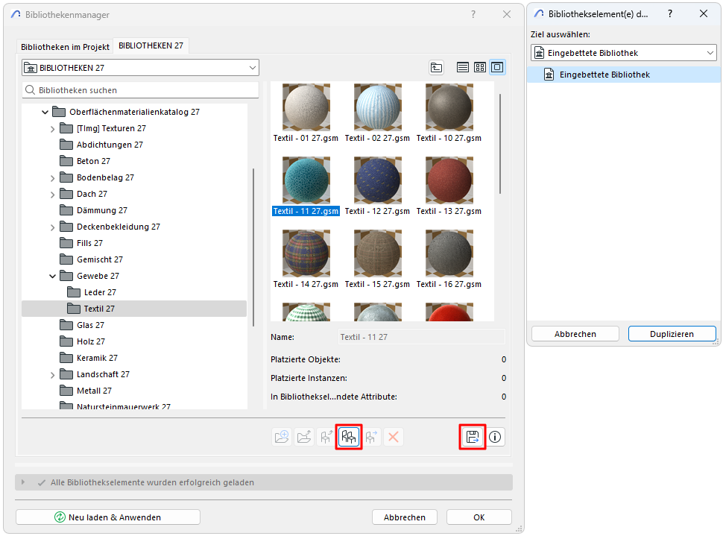723x536 pixels.
Task: Select the Keramik 27 folder
Action: tap(89, 358)
